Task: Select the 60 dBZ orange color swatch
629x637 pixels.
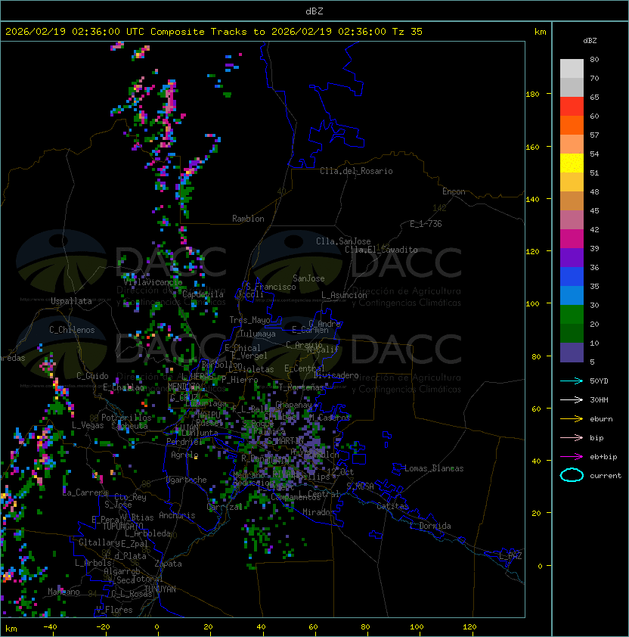Action: pos(572,125)
